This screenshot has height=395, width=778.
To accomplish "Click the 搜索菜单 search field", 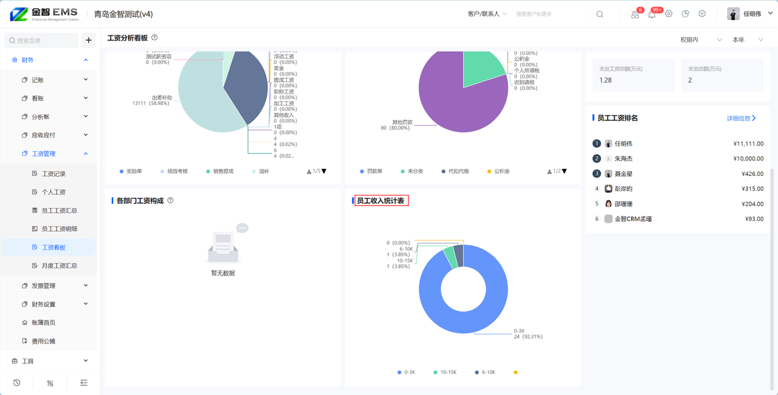I will pos(41,40).
